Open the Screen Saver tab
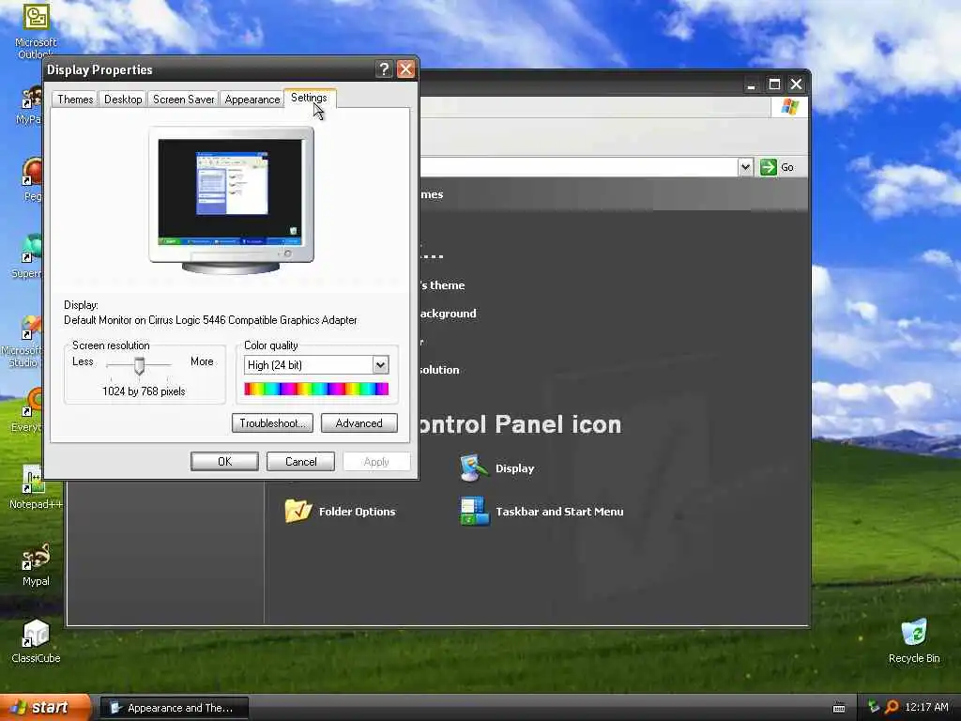 click(183, 100)
